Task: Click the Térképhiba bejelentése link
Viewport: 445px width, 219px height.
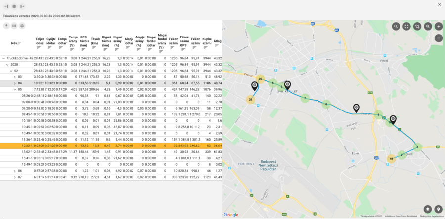Action: (432, 216)
